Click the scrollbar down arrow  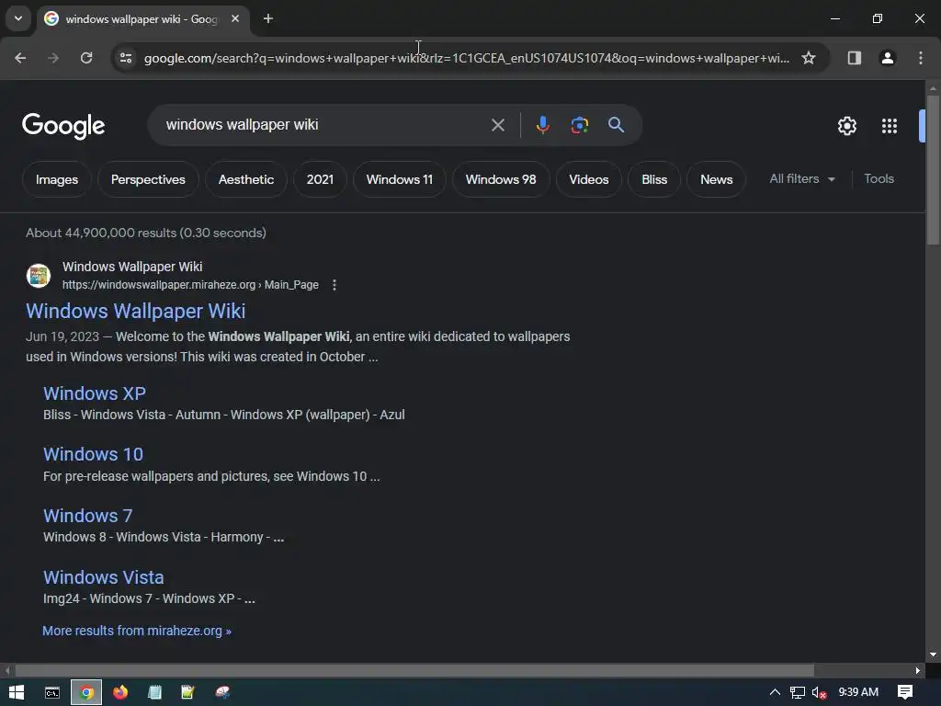pos(933,655)
